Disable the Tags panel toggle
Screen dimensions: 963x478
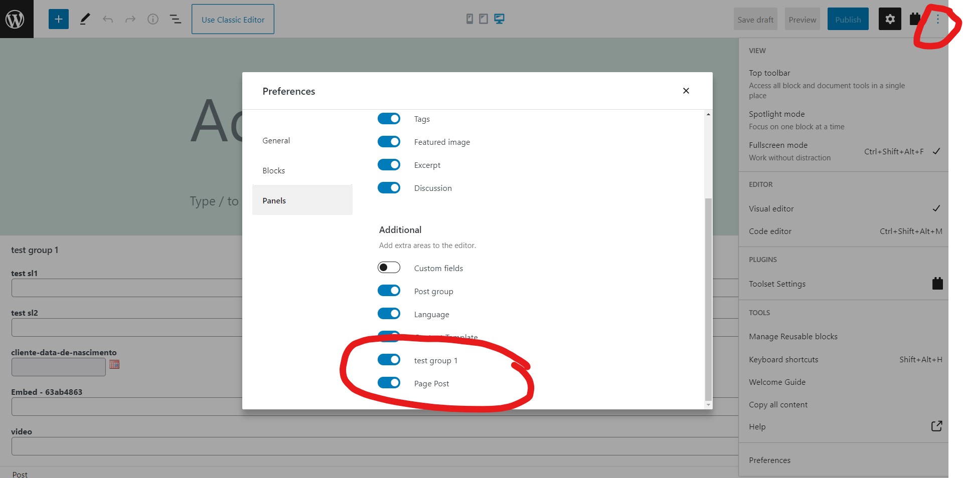[389, 119]
